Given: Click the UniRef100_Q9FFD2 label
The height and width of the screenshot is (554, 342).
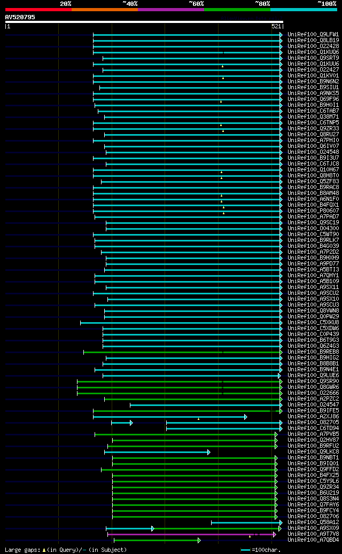Looking at the screenshot, I should (313, 469).
